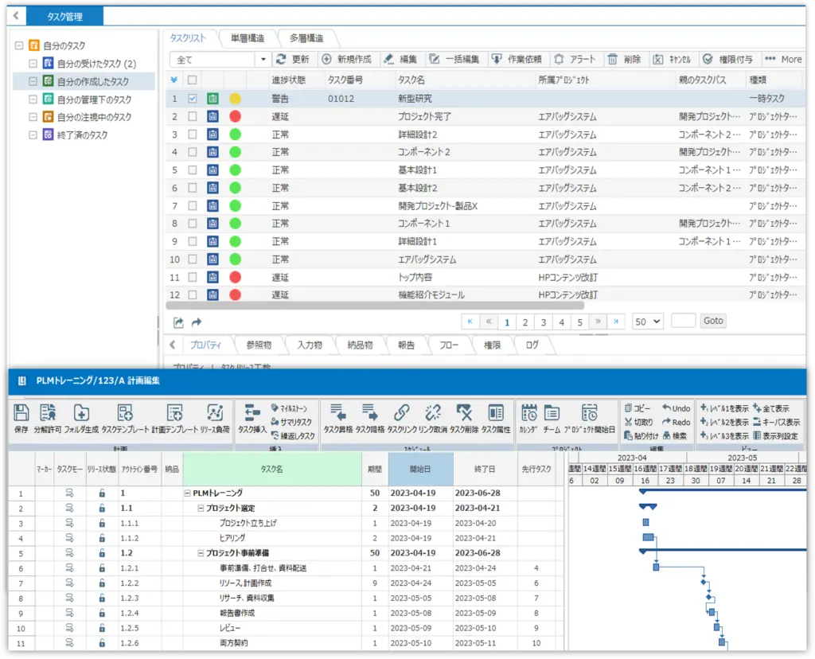This screenshot has width=815, height=659.
Task: Open the 参照物 tab
Action: coord(259,345)
